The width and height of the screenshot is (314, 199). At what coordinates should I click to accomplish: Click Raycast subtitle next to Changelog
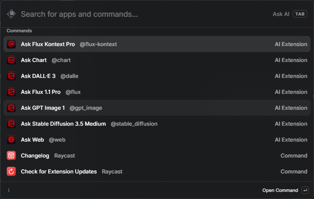point(64,156)
